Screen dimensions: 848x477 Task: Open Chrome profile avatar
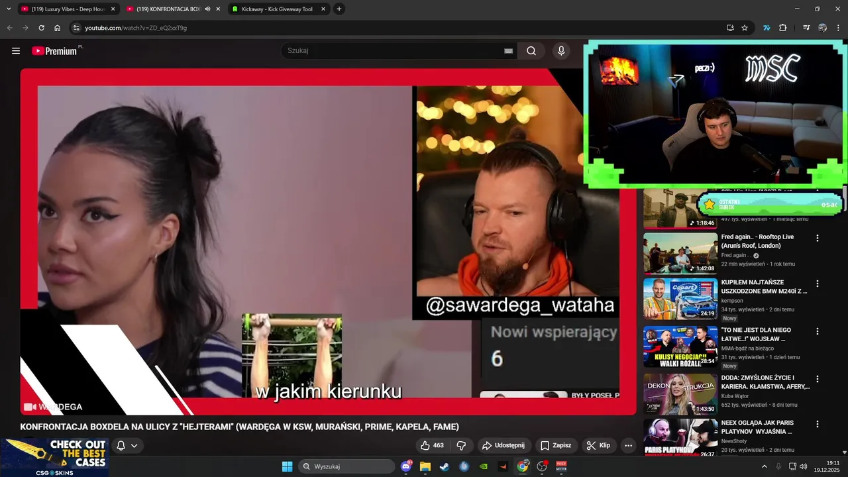point(823,28)
